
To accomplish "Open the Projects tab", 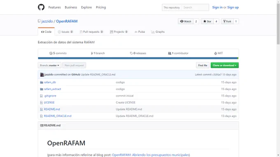I will click(119, 32).
